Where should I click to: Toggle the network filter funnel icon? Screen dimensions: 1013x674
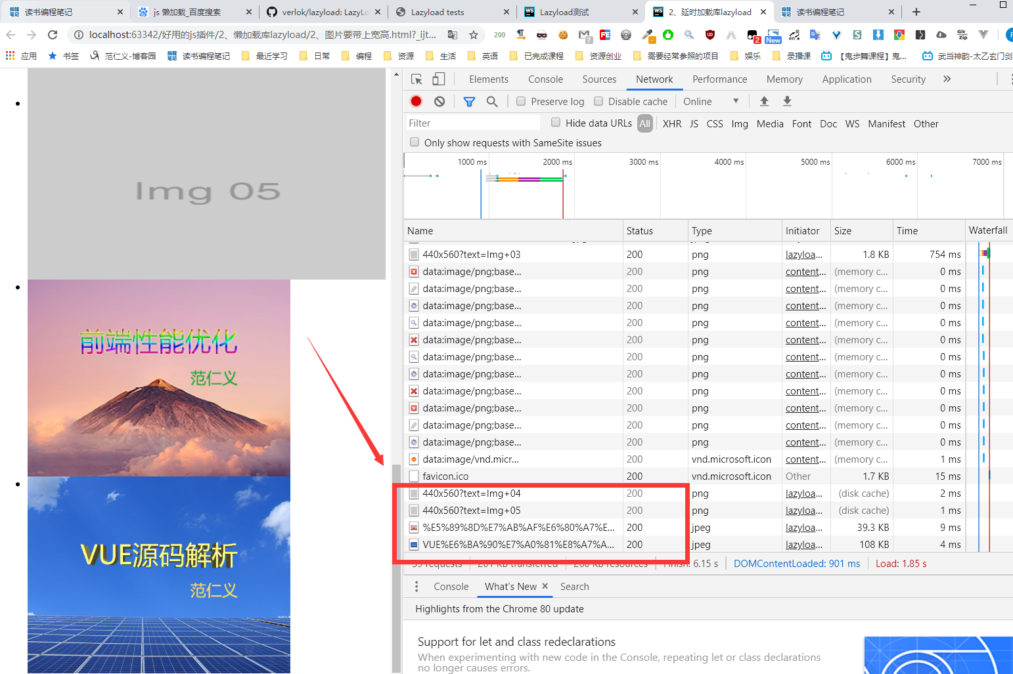click(x=469, y=101)
